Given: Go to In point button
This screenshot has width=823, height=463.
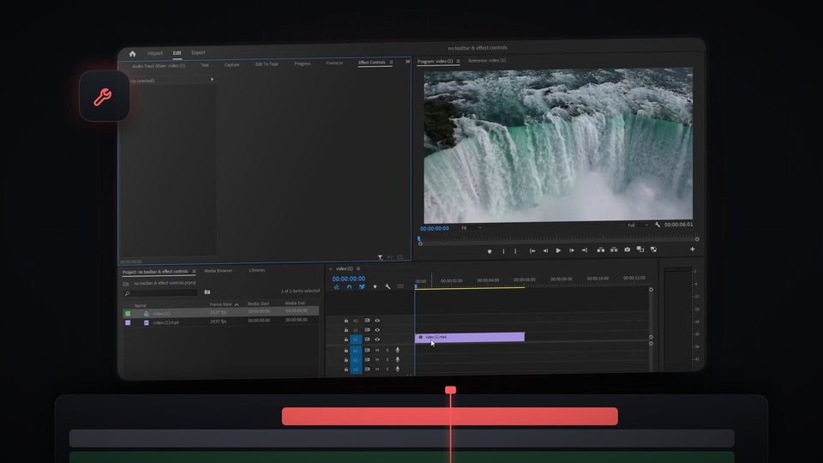Looking at the screenshot, I should (532, 251).
